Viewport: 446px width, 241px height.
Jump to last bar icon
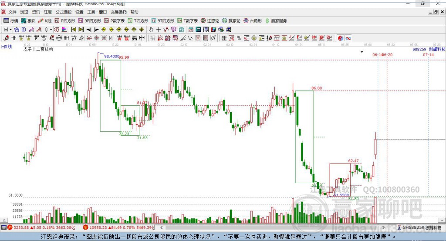pos(81,30)
